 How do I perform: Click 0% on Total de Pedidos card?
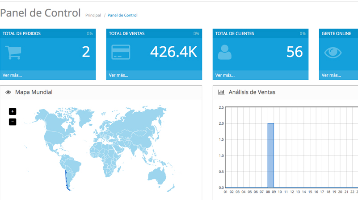click(90, 33)
